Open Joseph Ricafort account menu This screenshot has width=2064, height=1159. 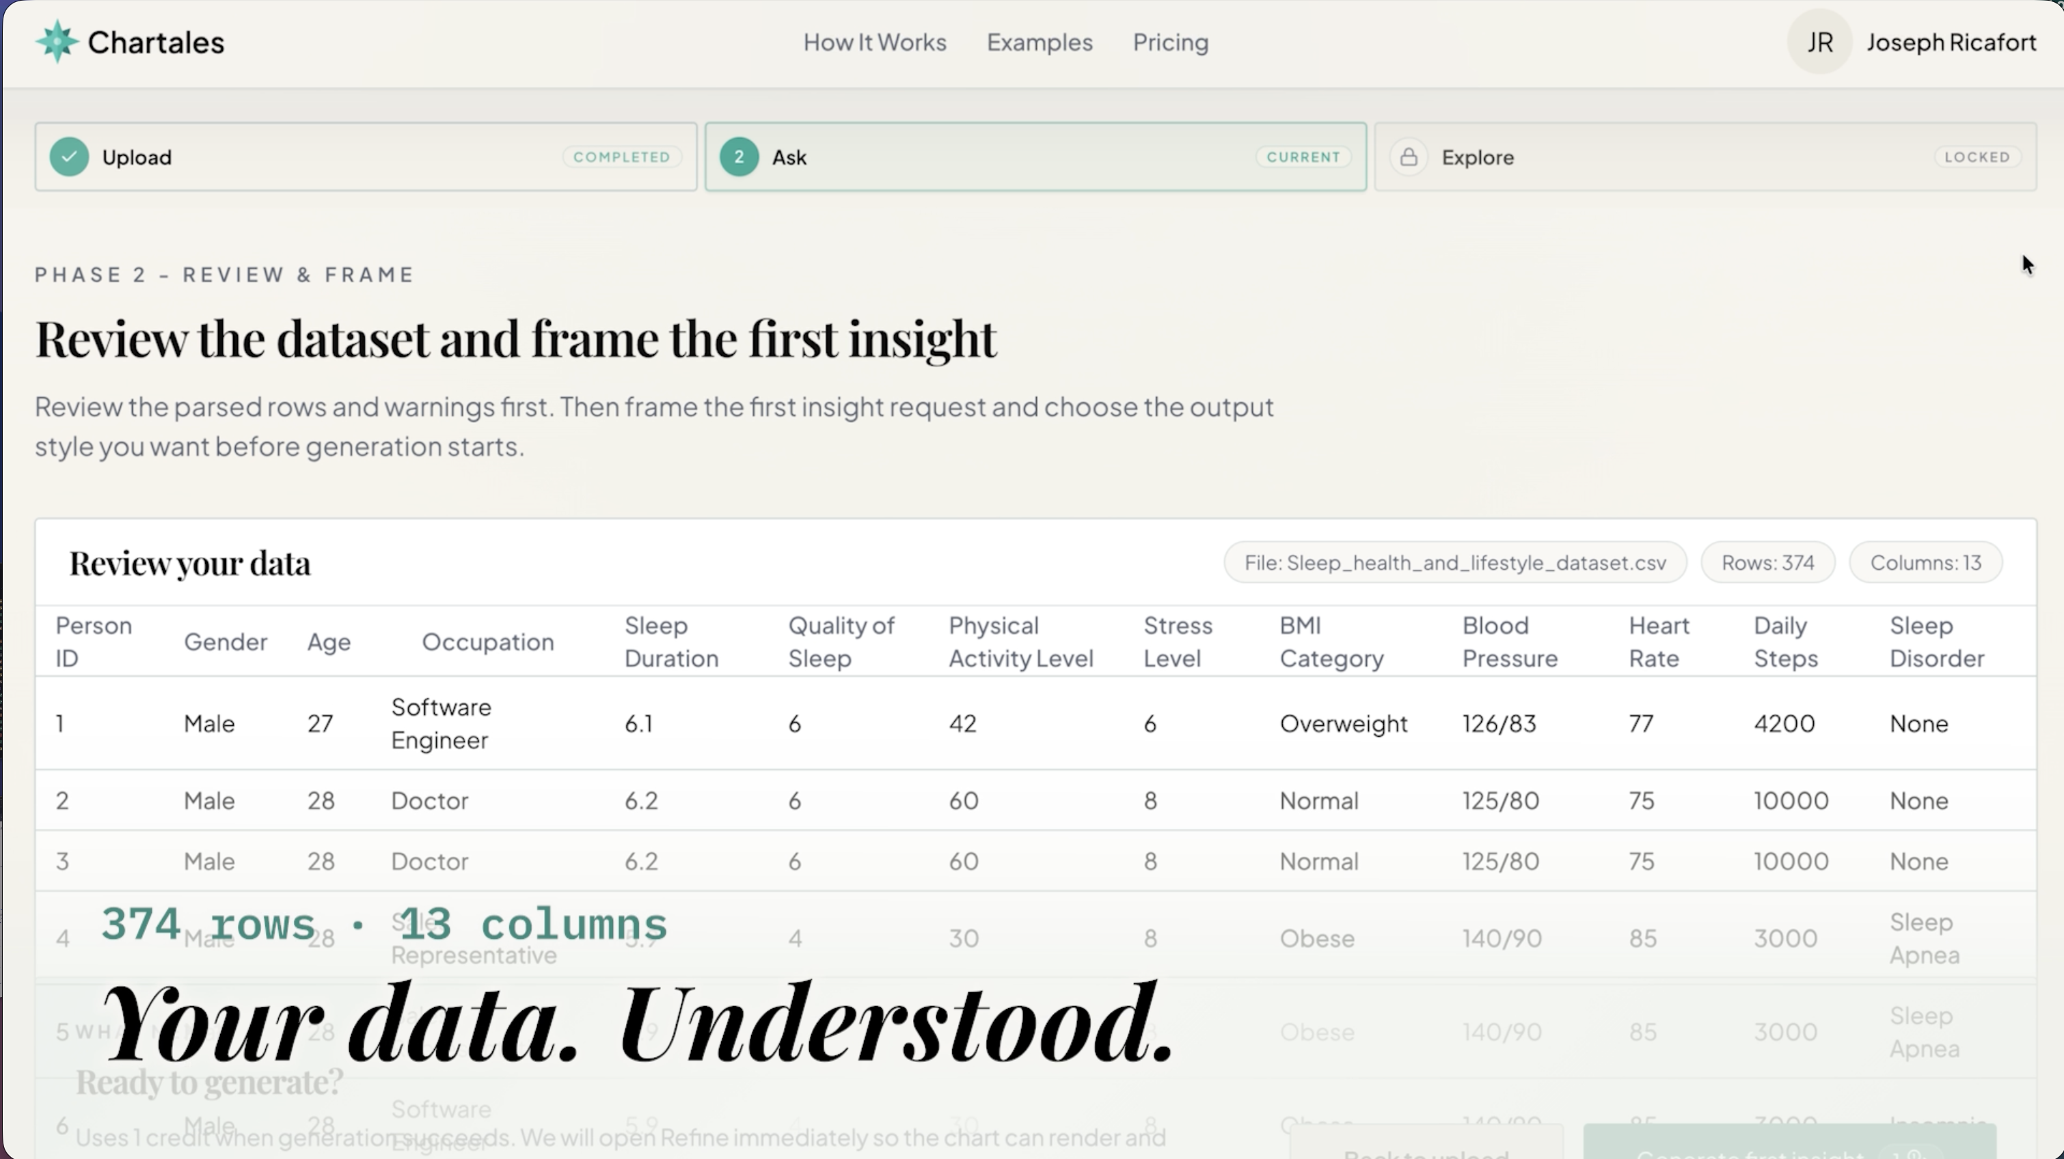(x=1951, y=42)
